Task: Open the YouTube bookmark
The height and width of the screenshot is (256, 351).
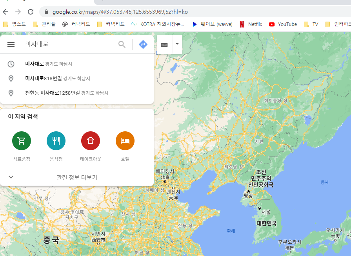Action: point(283,24)
